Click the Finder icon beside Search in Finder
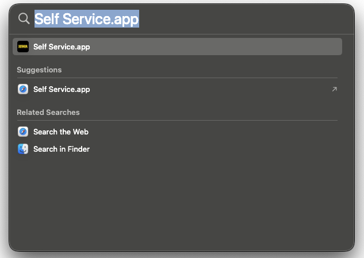The image size is (364, 258). click(x=23, y=149)
